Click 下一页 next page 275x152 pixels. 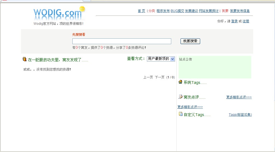(x=159, y=77)
